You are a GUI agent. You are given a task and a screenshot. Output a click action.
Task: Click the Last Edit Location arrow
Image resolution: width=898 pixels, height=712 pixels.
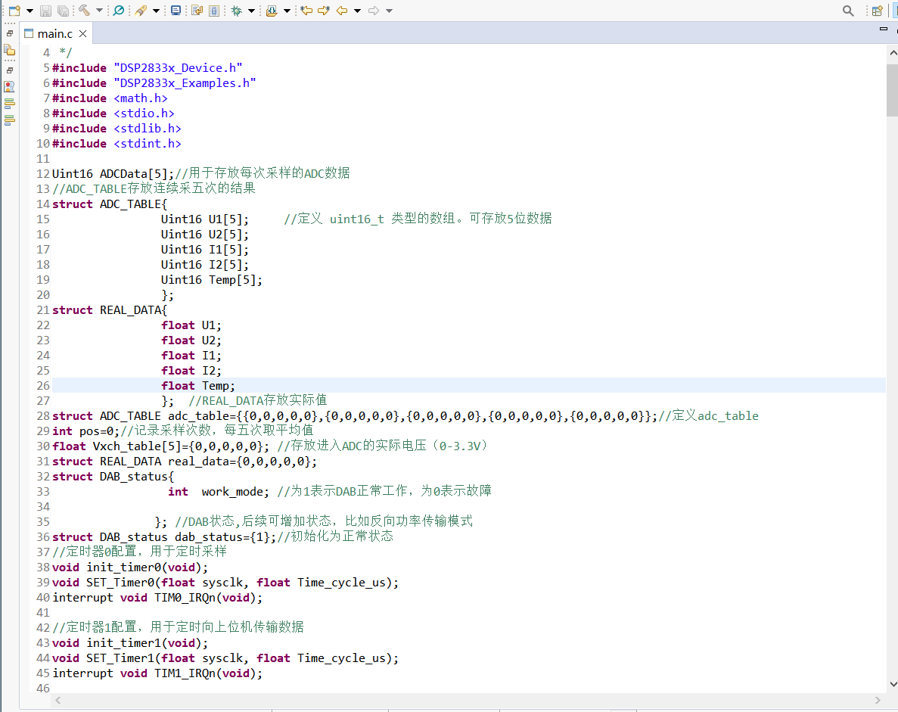[306, 11]
